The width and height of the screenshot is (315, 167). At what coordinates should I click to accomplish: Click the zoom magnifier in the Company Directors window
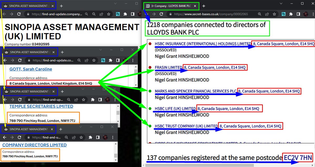pyautogui.click(x=67, y=137)
